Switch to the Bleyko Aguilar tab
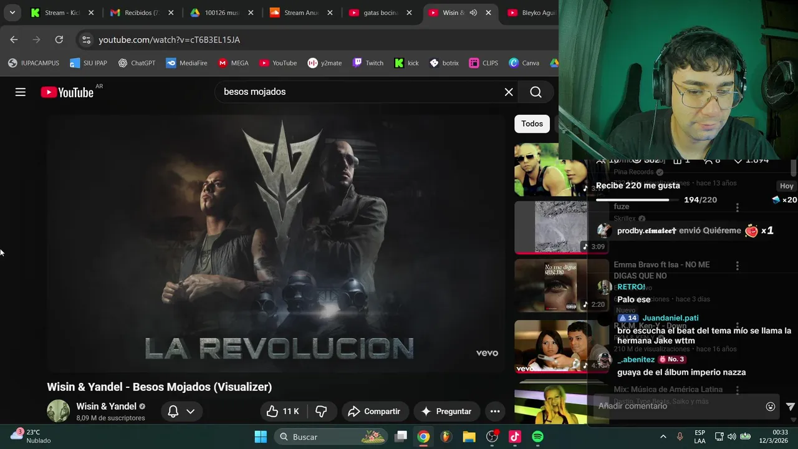 click(531, 12)
